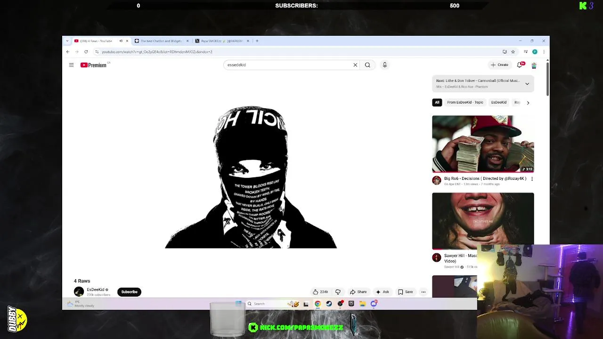Click the Chrome address bar URL
Viewport: 603px width, 339px height.
(157, 52)
